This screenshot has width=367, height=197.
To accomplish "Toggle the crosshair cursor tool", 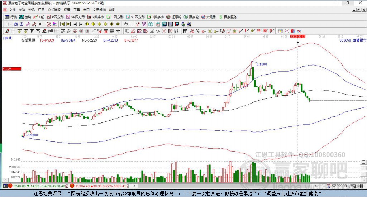I will pos(132,24).
